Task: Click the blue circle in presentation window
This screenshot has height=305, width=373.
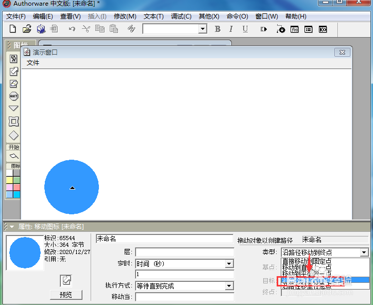Action: click(x=72, y=187)
